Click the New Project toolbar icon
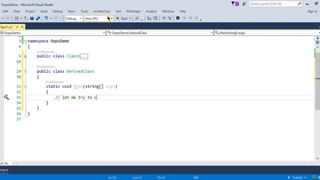The width and height of the screenshot is (320, 180). click(x=16, y=18)
